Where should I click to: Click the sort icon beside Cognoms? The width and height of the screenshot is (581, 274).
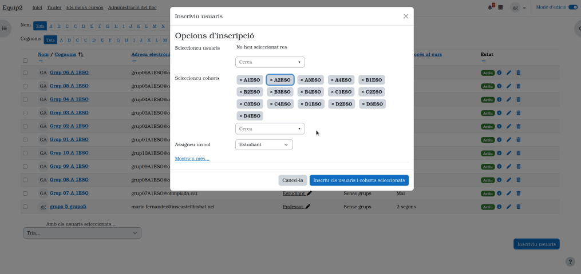coord(81,55)
